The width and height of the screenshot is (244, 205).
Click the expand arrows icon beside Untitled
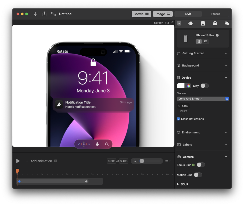click(x=53, y=14)
